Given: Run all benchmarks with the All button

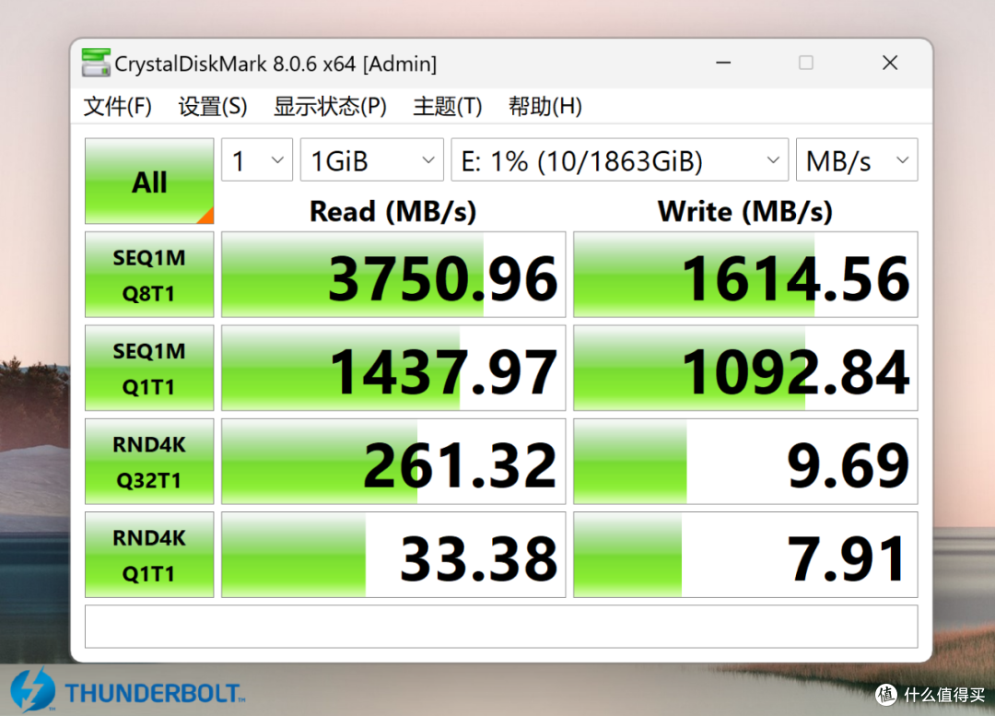Looking at the screenshot, I should (149, 181).
